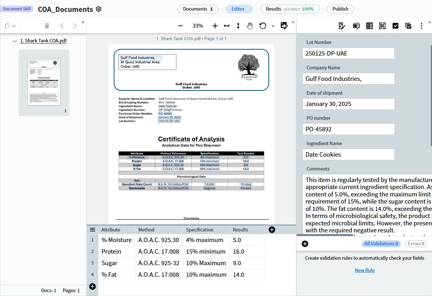Collapse the documents list panel
Screen dimensions: 432x296
pos(83,22)
